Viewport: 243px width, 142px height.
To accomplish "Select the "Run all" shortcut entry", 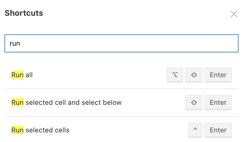I will click(85, 75).
